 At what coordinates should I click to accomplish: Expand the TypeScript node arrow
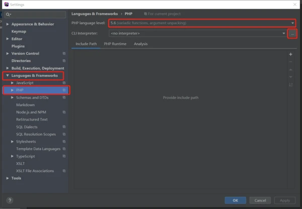coord(12,156)
